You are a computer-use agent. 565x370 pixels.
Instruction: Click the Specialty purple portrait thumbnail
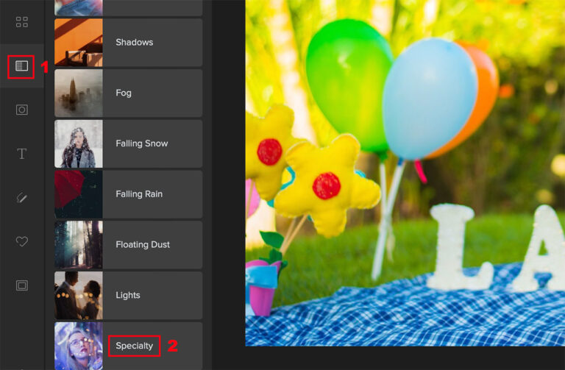(x=79, y=346)
